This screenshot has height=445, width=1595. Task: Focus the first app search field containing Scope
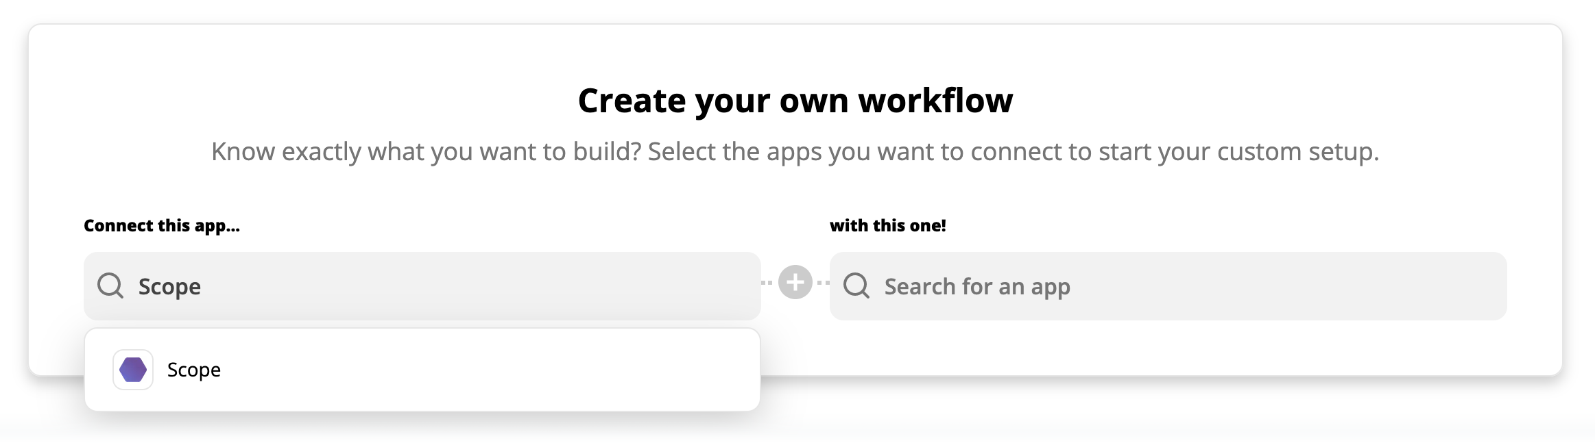(422, 286)
